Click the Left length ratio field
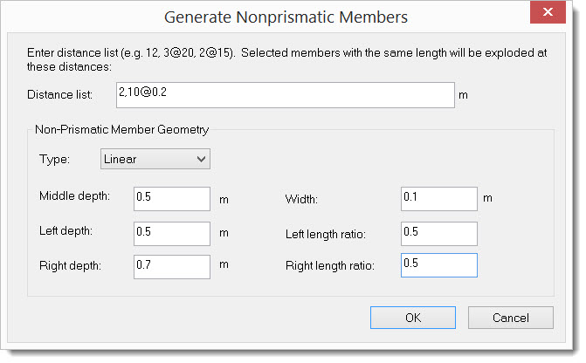The width and height of the screenshot is (586, 363). (438, 233)
